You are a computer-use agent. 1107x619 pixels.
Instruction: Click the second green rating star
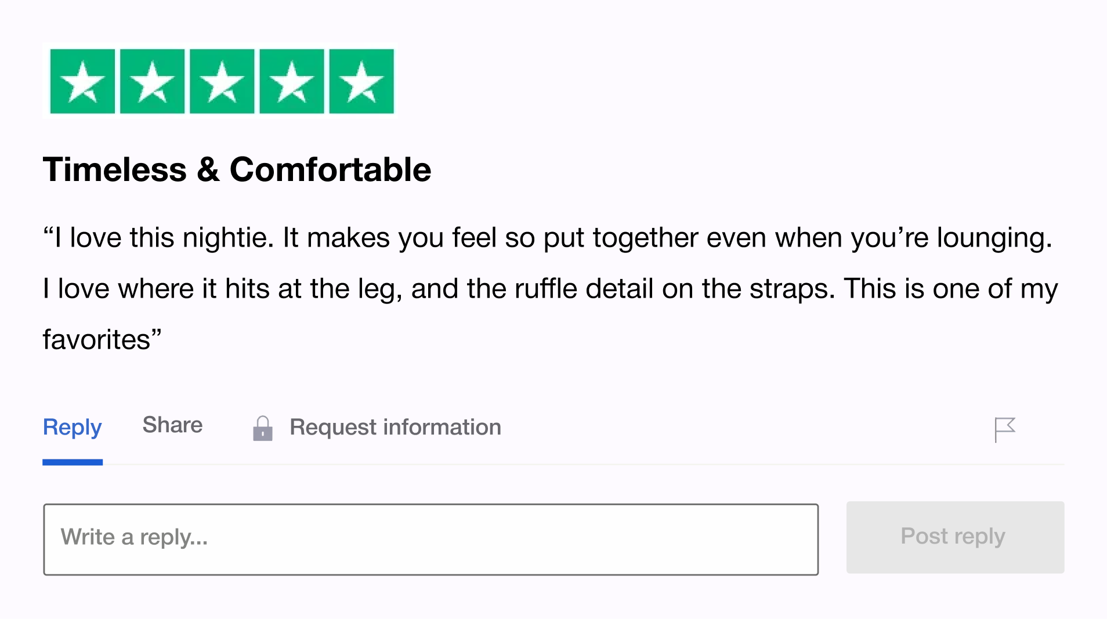pyautogui.click(x=152, y=81)
